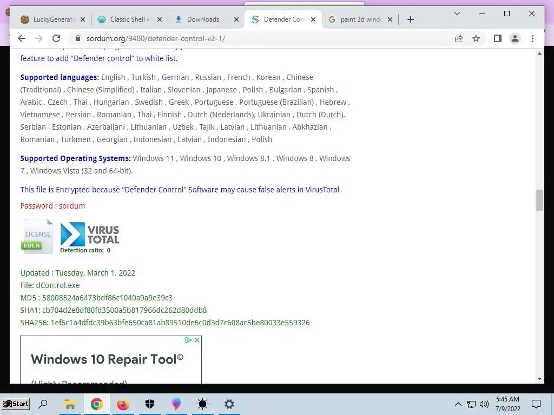Close the Classic Shell tab
The height and width of the screenshot is (415, 554).
[x=160, y=19]
